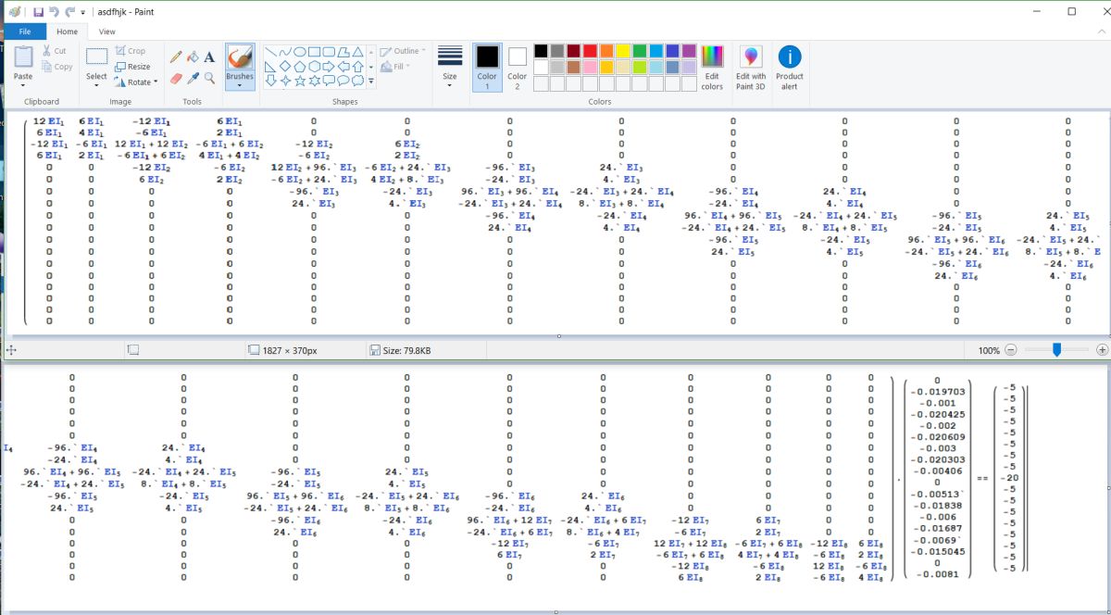This screenshot has width=1111, height=615.
Task: Choose the rectangular Select tool icon
Action: coord(96,57)
